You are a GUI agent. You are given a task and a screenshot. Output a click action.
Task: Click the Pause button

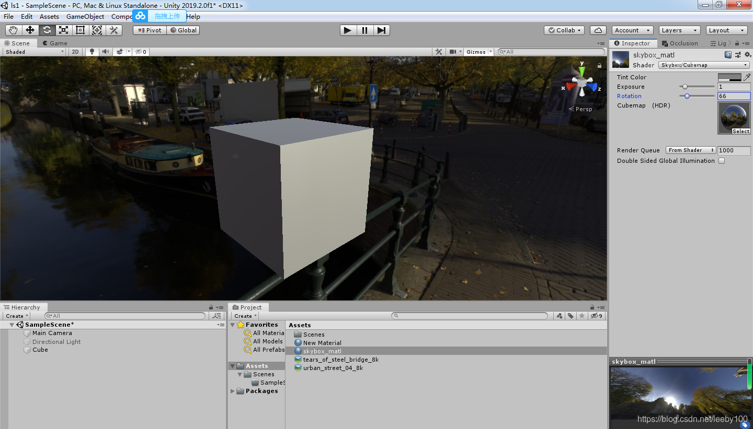tap(364, 30)
